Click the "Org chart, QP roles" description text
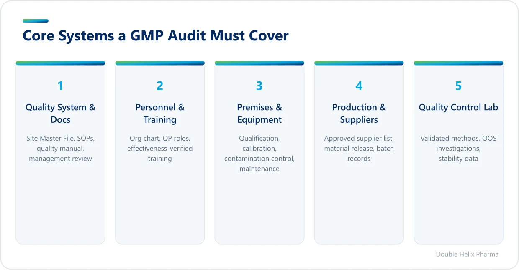This screenshot has width=519, height=270. coord(160,148)
